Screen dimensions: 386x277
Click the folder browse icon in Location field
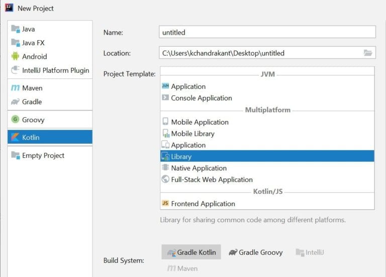click(x=368, y=53)
